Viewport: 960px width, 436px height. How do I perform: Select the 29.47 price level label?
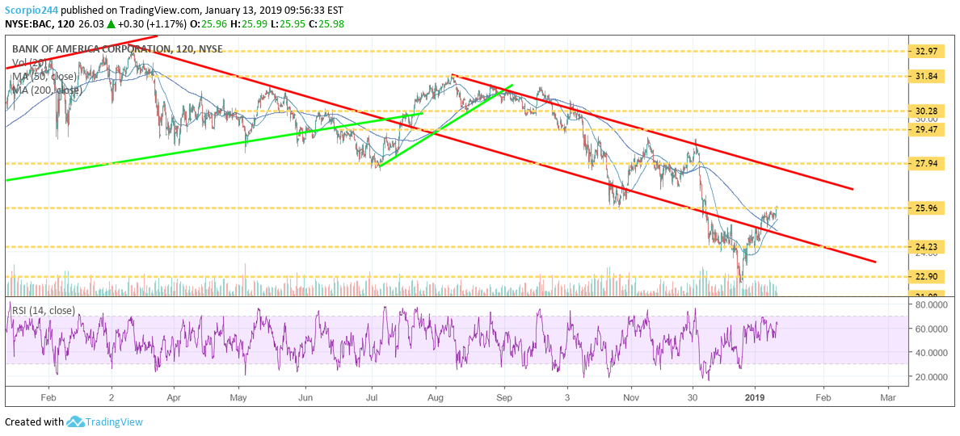point(927,130)
